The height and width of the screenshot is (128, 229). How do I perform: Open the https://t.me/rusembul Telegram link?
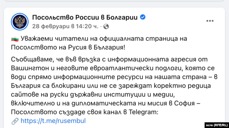53,121
